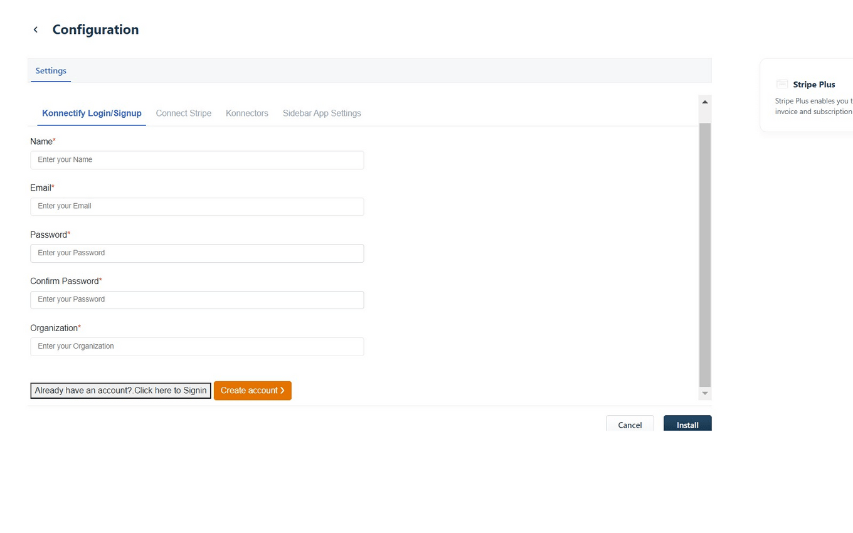Focus the Email input field
Image resolution: width=853 pixels, height=533 pixels.
(x=197, y=206)
